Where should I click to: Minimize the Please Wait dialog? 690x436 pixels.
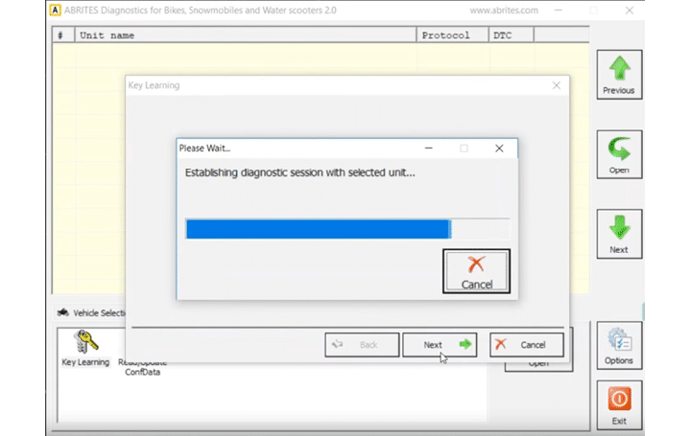pos(429,149)
